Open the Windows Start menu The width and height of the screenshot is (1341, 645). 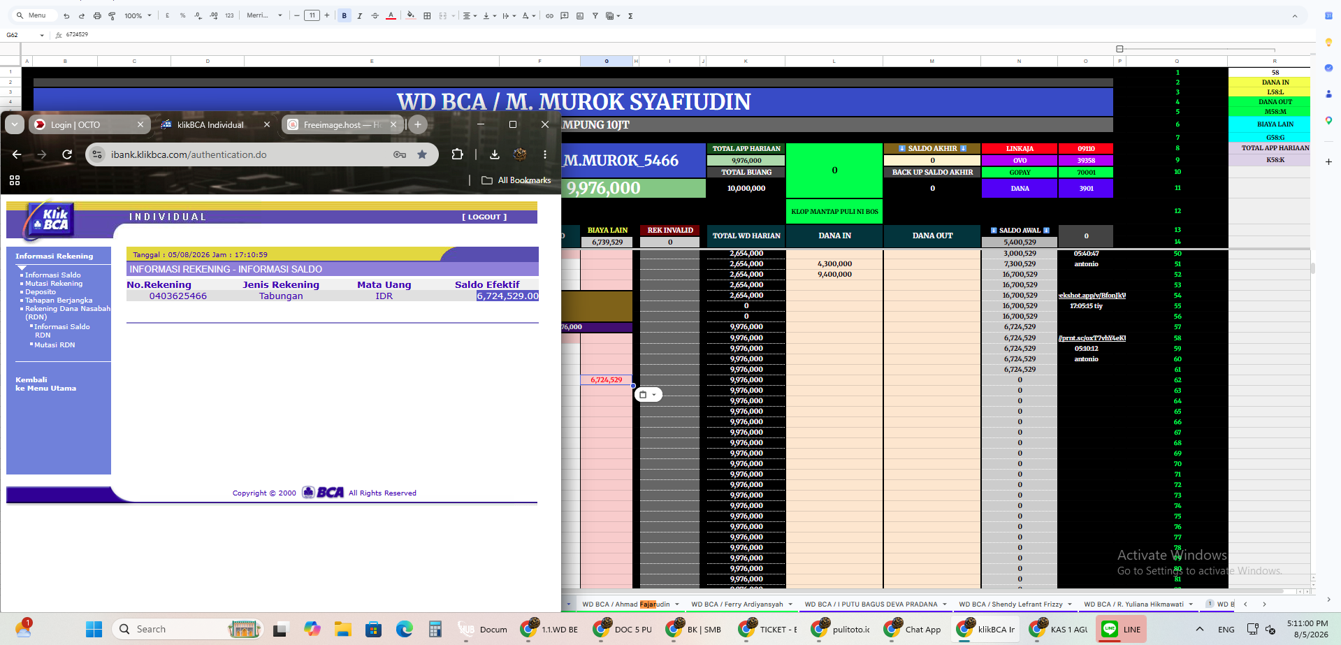tap(94, 629)
